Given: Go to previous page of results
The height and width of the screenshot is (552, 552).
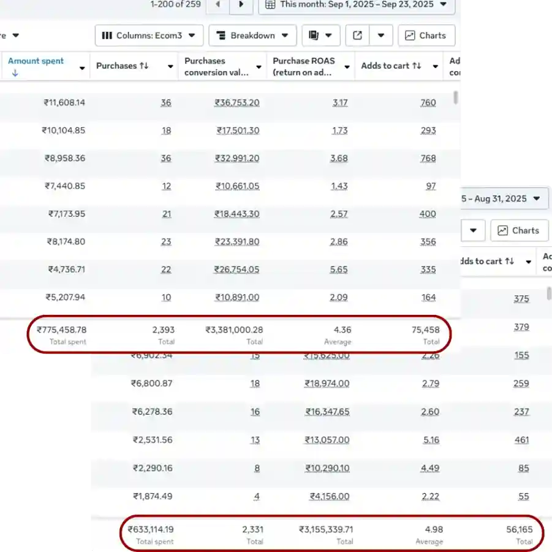Looking at the screenshot, I should click(217, 5).
